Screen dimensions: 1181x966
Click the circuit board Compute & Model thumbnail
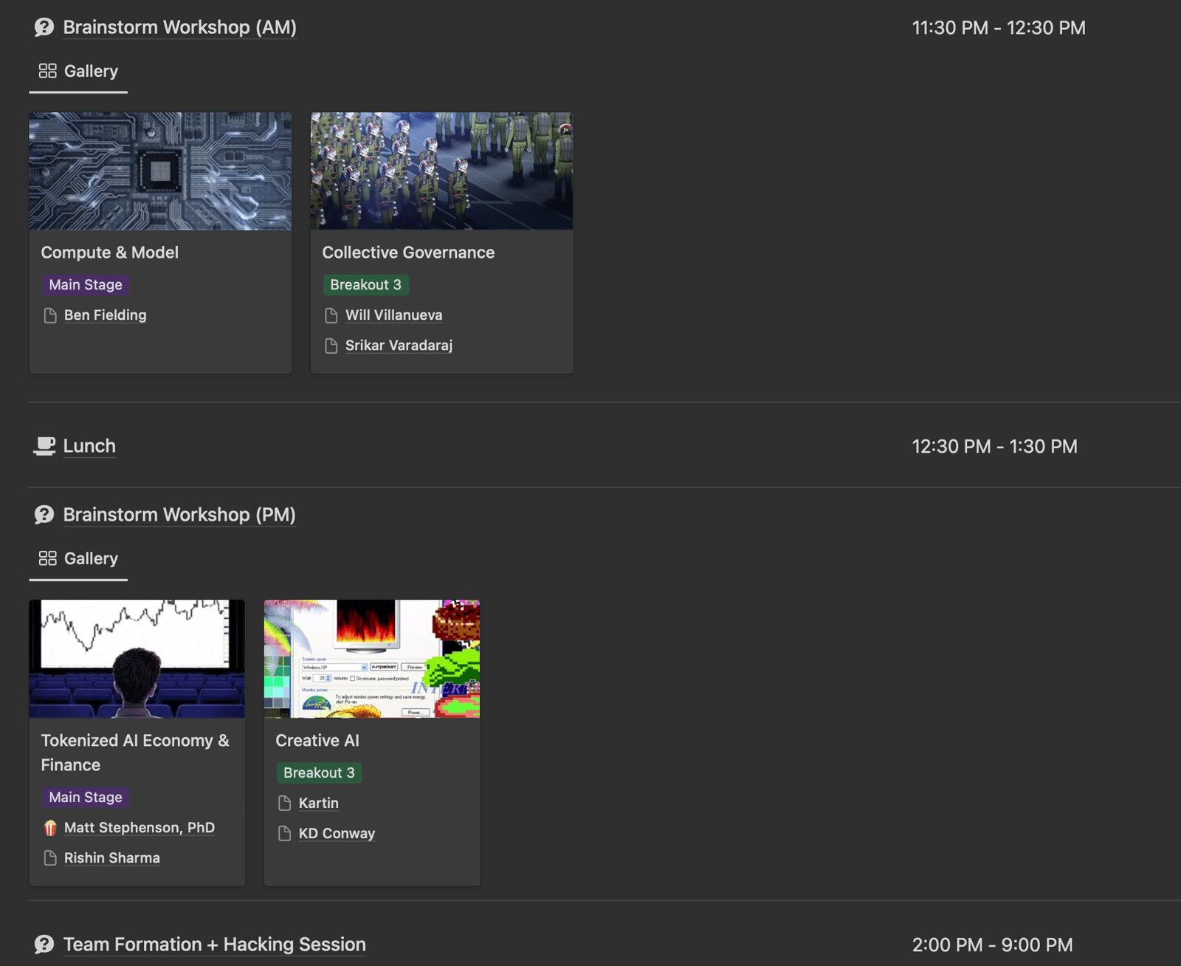pos(160,171)
